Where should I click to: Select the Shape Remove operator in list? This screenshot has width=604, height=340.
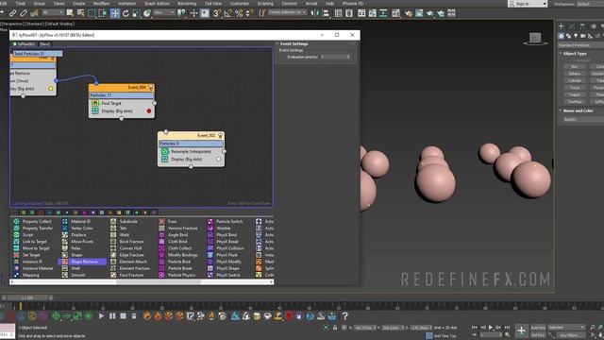83,262
